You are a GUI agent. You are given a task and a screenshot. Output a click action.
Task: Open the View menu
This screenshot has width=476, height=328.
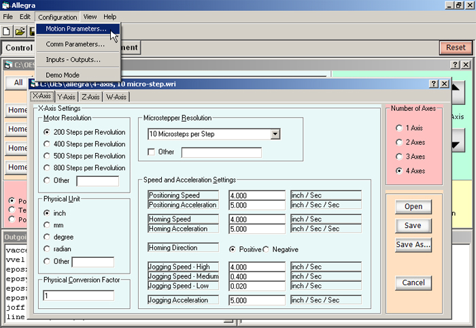click(x=90, y=17)
